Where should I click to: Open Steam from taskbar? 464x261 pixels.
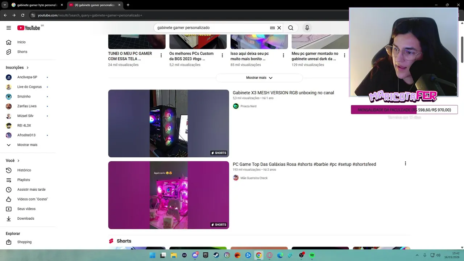216,255
